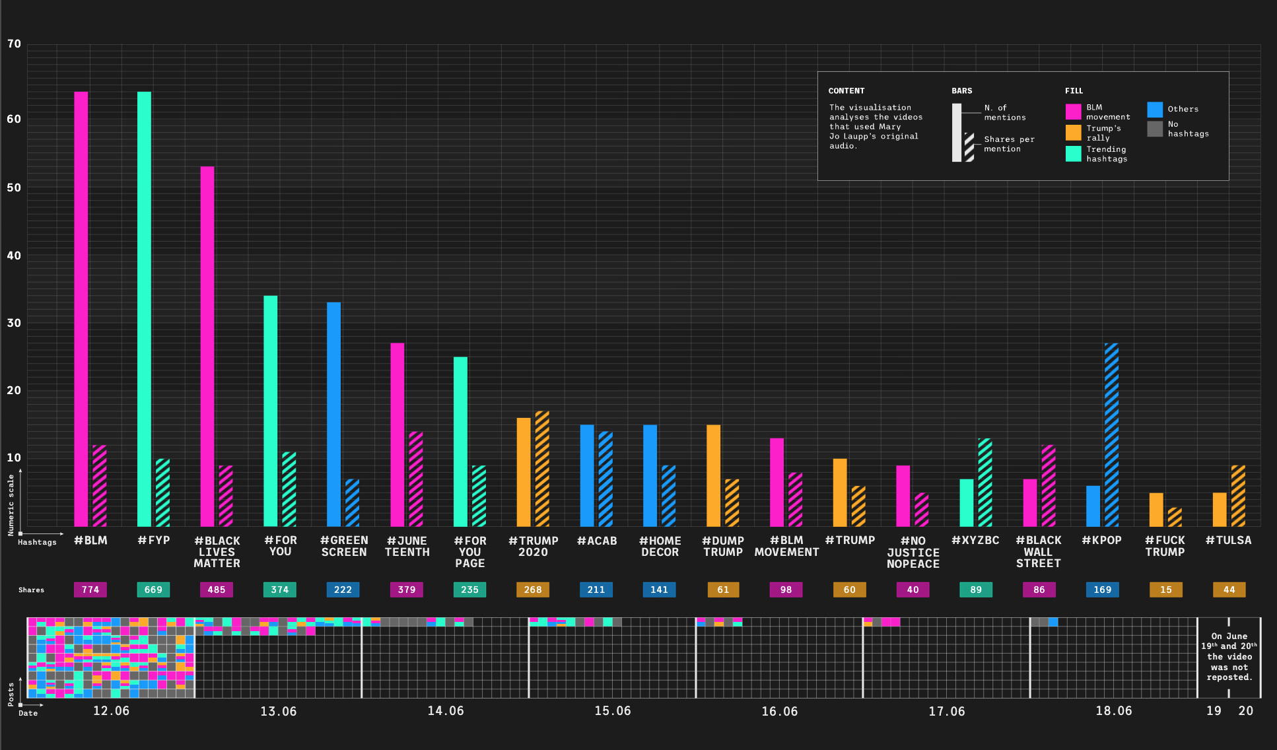This screenshot has height=750, width=1277.
Task: Click the #TULSA hashtag label
Action: [x=1228, y=541]
